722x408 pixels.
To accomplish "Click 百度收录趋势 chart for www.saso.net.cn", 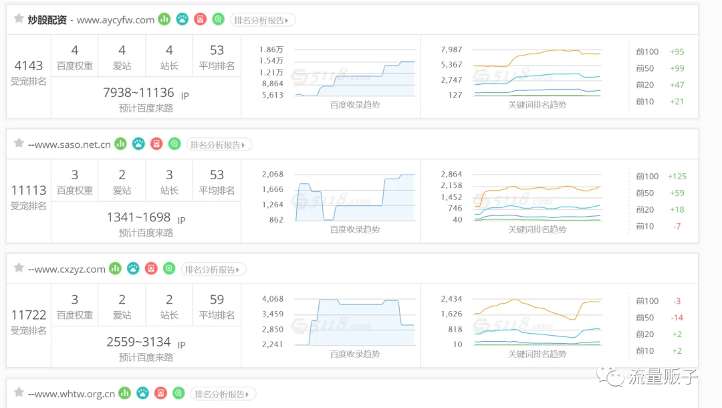I will click(x=354, y=197).
